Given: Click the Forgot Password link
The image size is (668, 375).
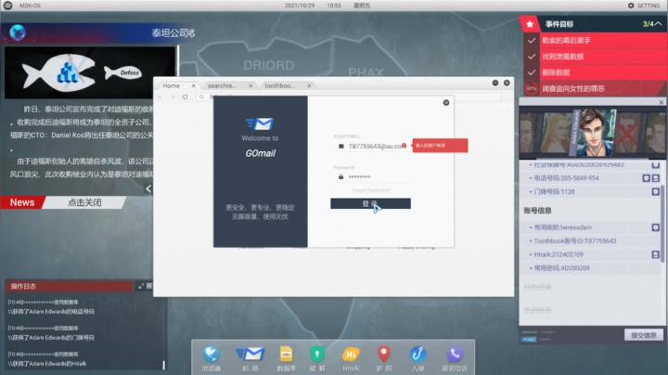Looking at the screenshot, I should [370, 190].
